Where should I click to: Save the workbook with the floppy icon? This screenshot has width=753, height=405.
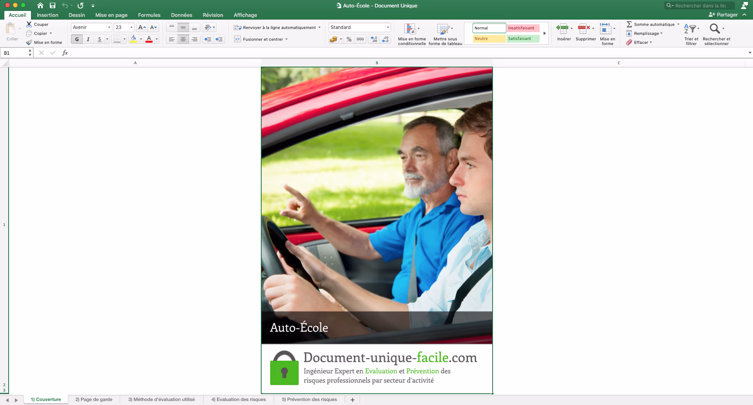(53, 5)
